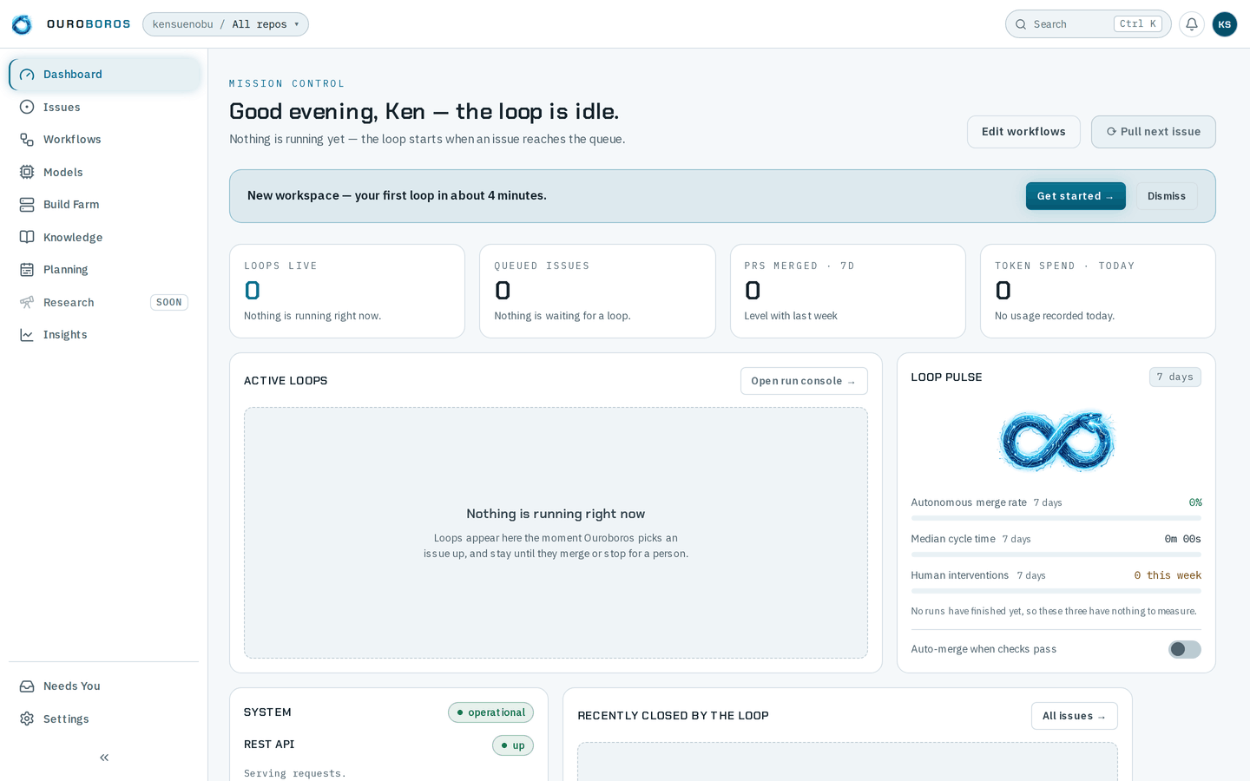The width and height of the screenshot is (1250, 781).
Task: Expand the kensuenobu All repos selector
Action: point(226,24)
